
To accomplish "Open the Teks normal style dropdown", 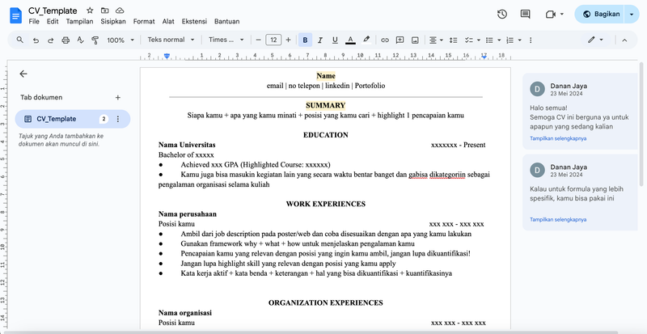I will [171, 40].
